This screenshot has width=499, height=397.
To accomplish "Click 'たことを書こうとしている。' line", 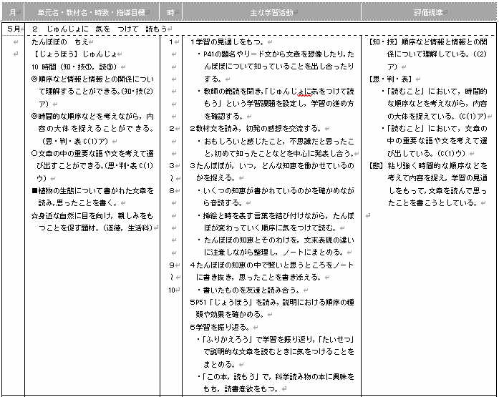I will (x=432, y=202).
